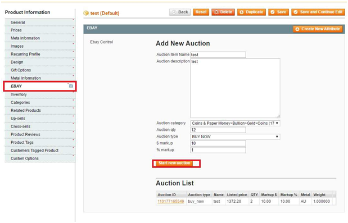Open the General tab
Image resolution: width=348 pixels, height=223 pixels.
[40, 22]
